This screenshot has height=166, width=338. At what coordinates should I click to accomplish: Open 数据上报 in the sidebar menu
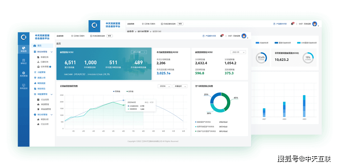41,77
